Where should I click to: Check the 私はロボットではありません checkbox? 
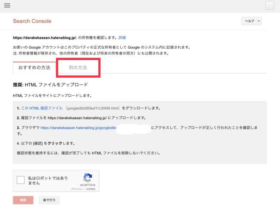20,180
